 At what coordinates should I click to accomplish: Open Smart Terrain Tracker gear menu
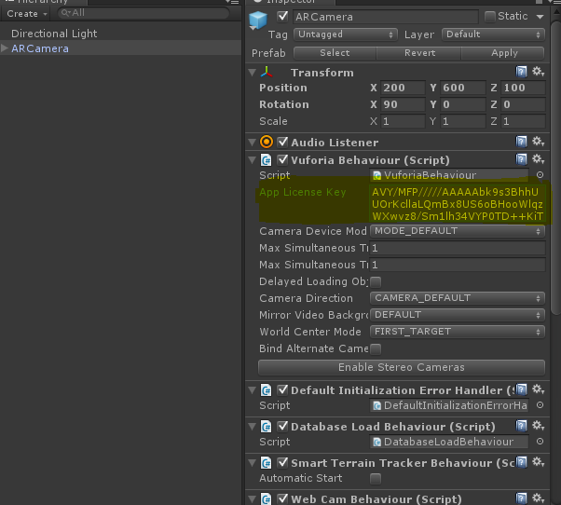538,462
